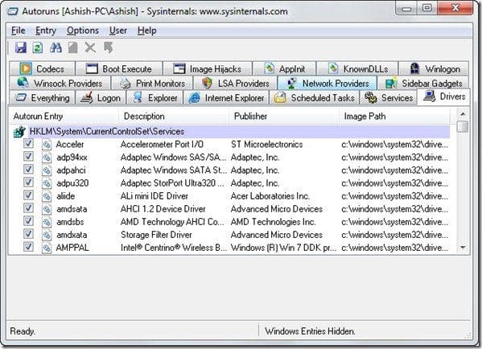This screenshot has height=349, width=482.
Task: Open the Help menu
Action: (146, 31)
